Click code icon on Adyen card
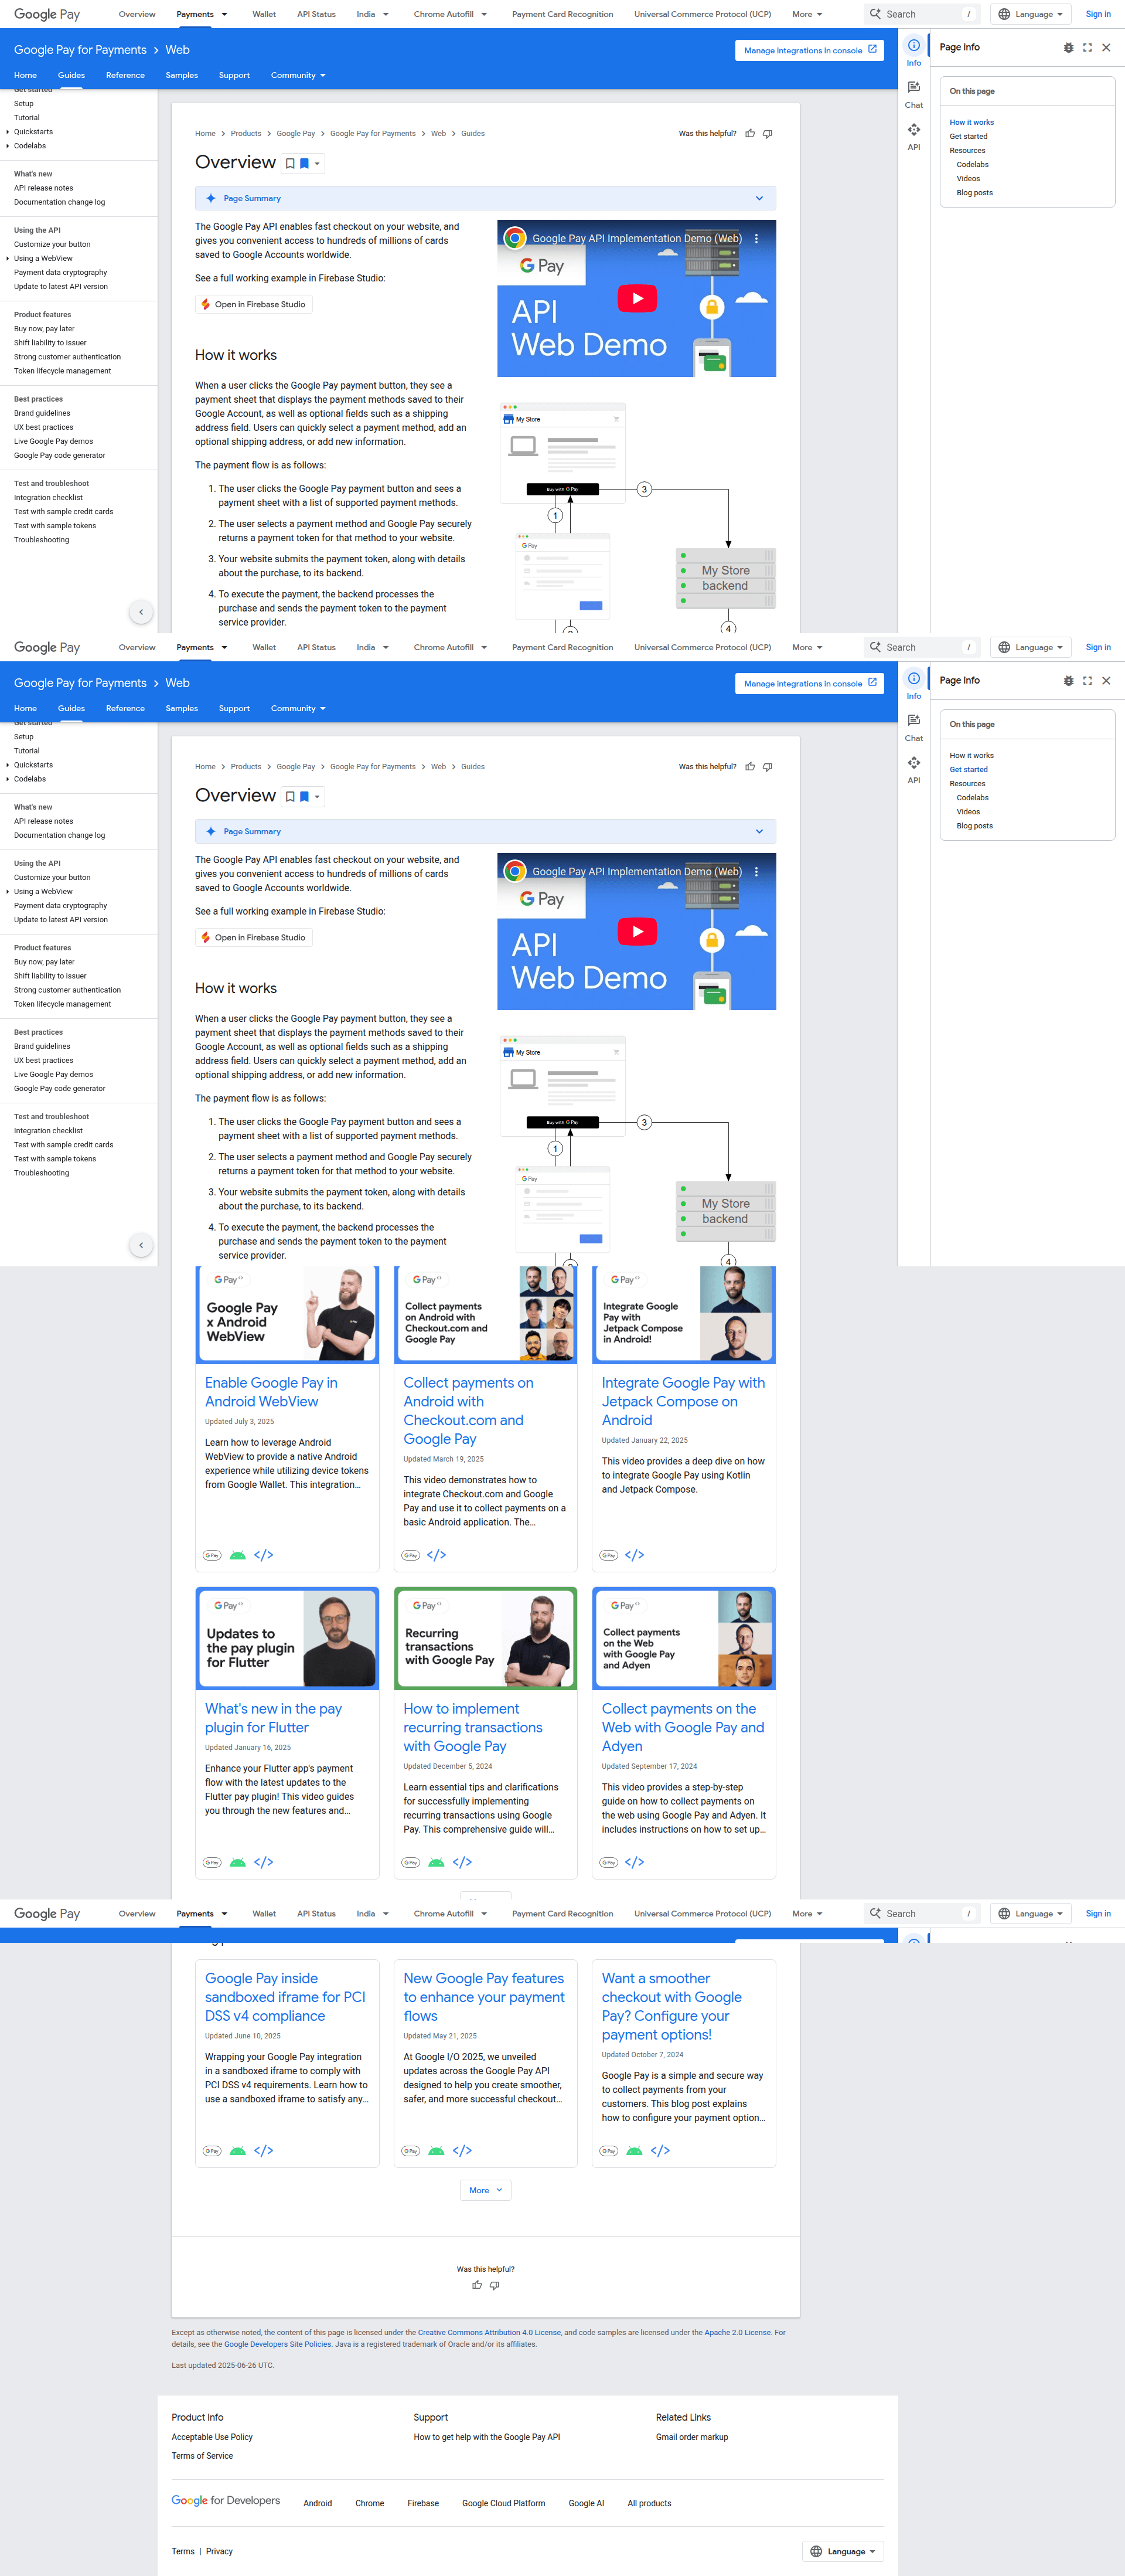Viewport: 1125px width, 2576px height. pyautogui.click(x=635, y=1862)
